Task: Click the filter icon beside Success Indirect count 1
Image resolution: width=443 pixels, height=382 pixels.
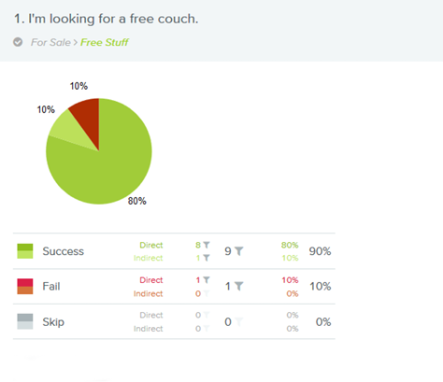Action: pos(207,258)
